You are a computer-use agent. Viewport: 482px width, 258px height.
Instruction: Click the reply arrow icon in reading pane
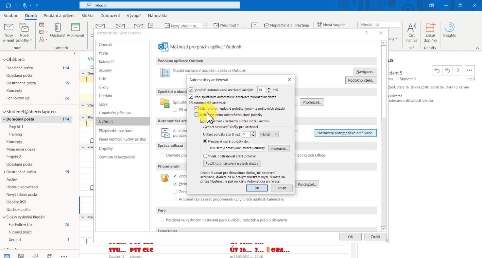437,70
